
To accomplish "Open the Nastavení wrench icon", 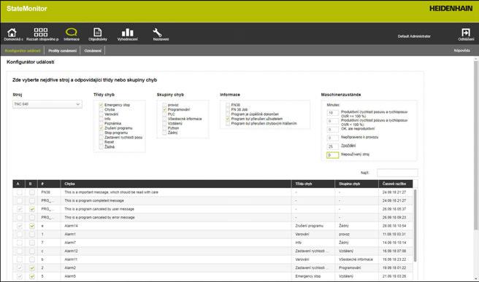I will coord(157,32).
